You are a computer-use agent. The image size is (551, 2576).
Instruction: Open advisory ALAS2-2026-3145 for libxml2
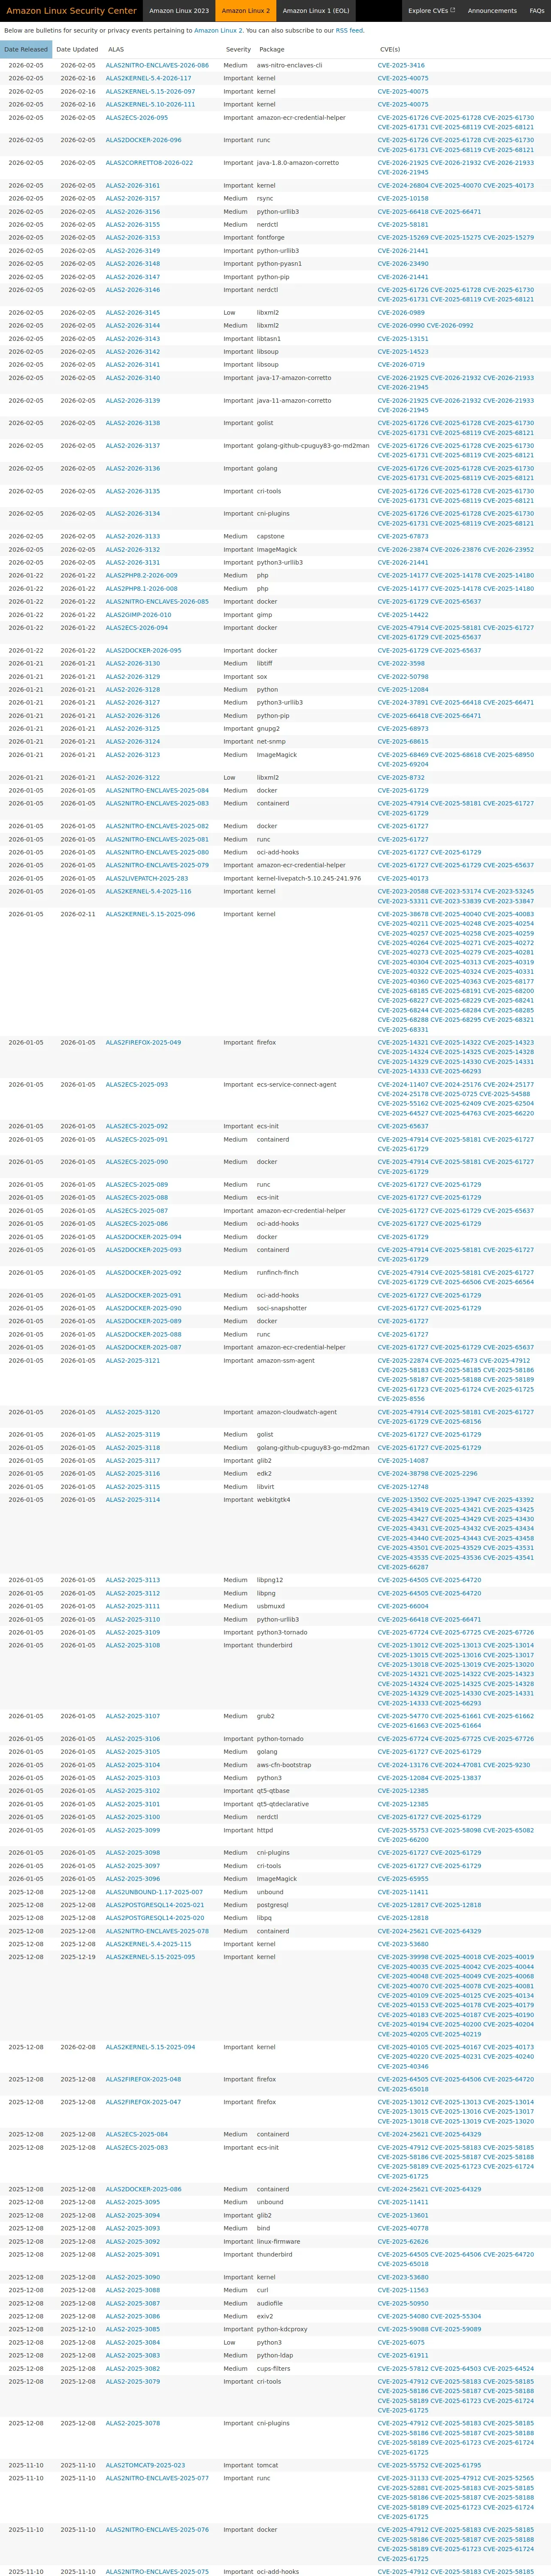[x=133, y=313]
